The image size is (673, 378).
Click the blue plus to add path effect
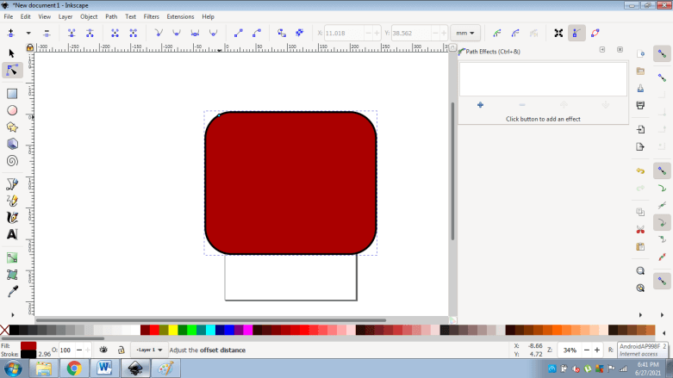480,105
